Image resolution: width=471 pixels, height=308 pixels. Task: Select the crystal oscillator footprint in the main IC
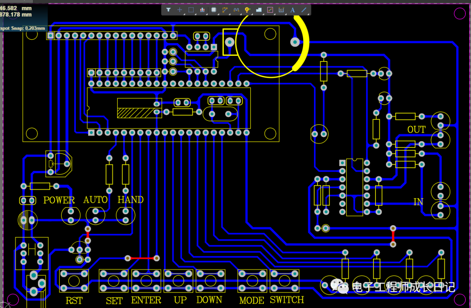pyautogui.click(x=220, y=114)
